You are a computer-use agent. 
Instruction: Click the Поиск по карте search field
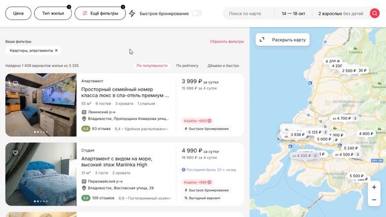coord(248,13)
